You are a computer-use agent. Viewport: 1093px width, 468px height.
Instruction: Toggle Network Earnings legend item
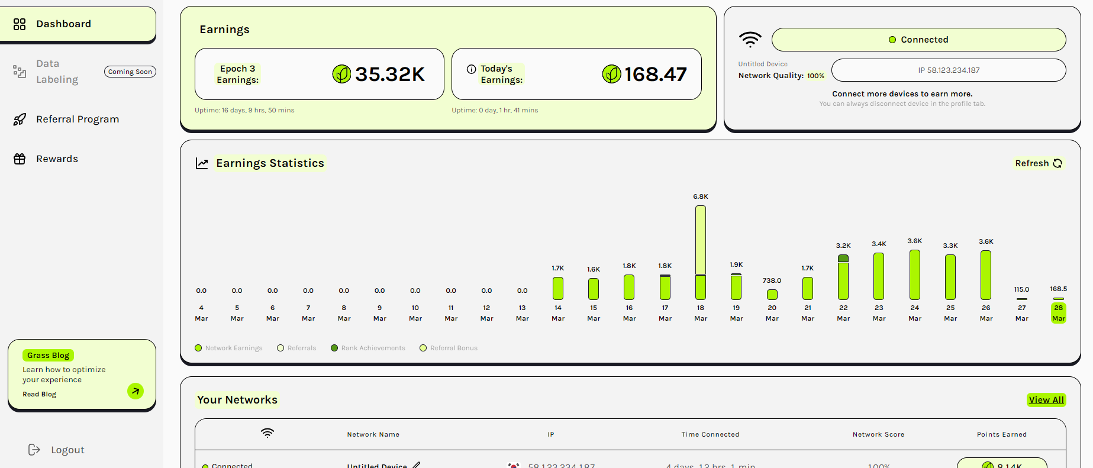228,348
